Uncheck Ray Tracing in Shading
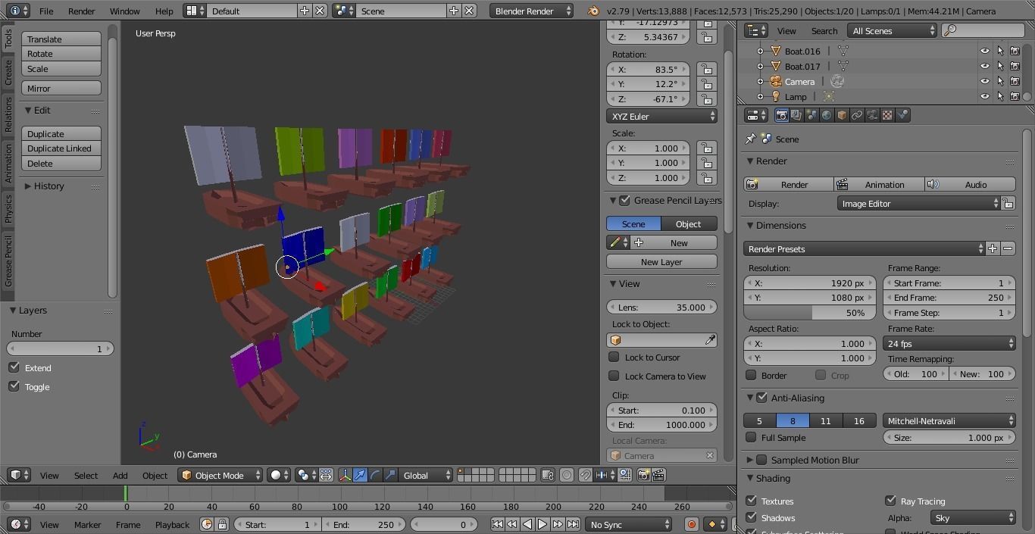1035x534 pixels. 890,501
